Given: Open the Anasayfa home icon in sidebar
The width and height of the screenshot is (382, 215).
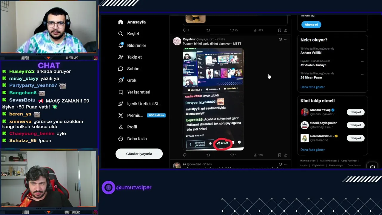Looking at the screenshot, I should [121, 22].
